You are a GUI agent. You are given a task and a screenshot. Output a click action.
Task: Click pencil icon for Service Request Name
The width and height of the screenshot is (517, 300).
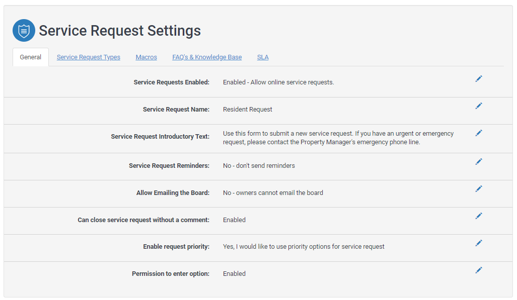point(478,106)
